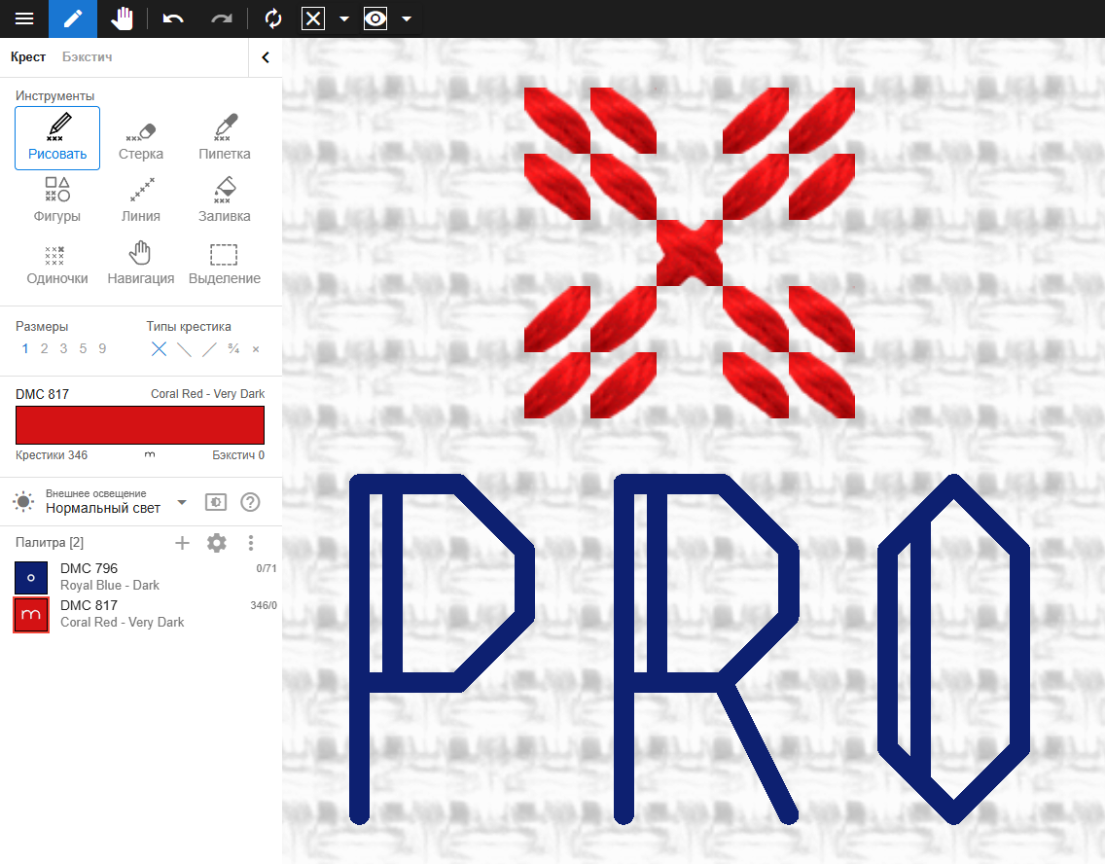The width and height of the screenshot is (1105, 864).
Task: Choose the Выделение selection tool
Action: 225,264
